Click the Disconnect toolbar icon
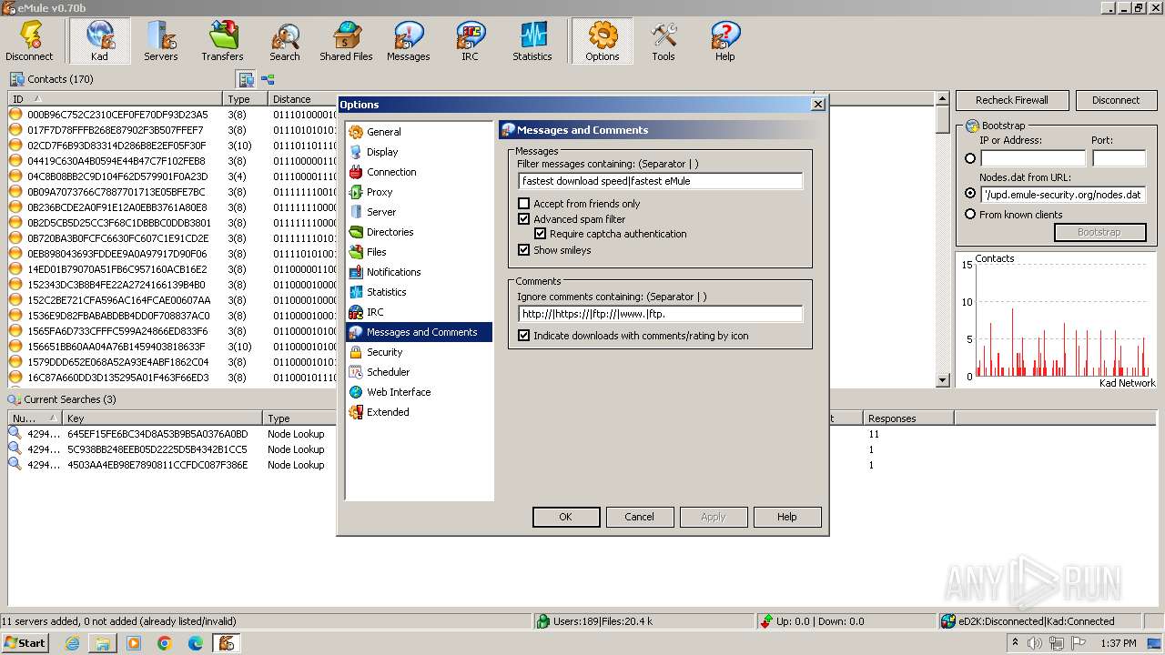This screenshot has width=1165, height=655. tap(29, 41)
